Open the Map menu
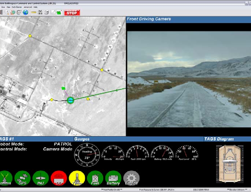This screenshot has width=251, height=194. click(x=8, y=7)
